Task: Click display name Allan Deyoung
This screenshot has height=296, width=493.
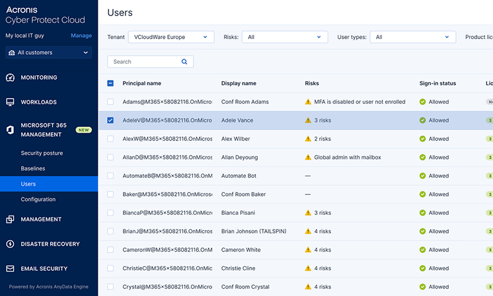Action: pyautogui.click(x=240, y=157)
